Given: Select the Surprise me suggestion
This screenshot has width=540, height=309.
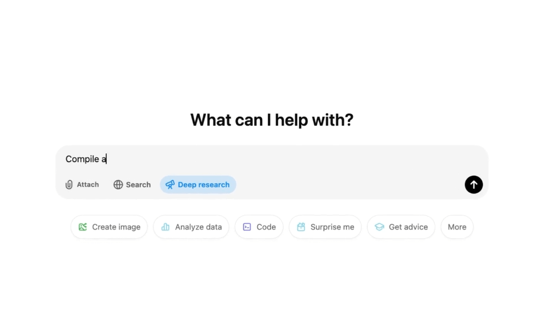Looking at the screenshot, I should point(325,227).
